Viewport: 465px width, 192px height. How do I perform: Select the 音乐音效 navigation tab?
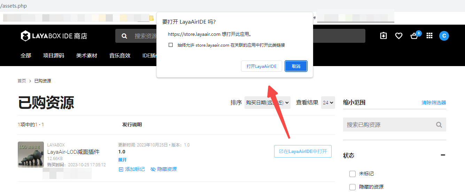pyautogui.click(x=120, y=55)
